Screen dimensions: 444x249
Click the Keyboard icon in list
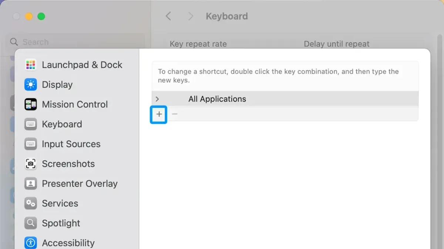[x=31, y=124]
